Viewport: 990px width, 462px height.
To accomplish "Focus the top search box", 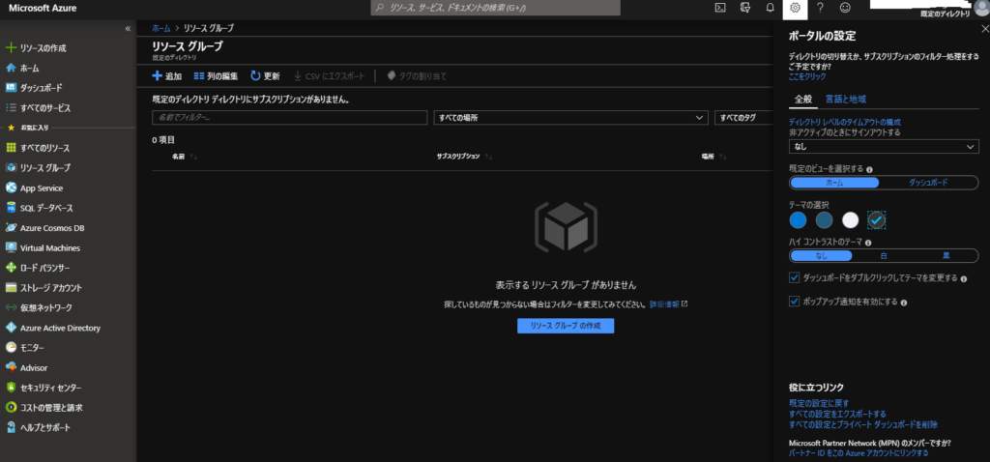I will 496,8.
